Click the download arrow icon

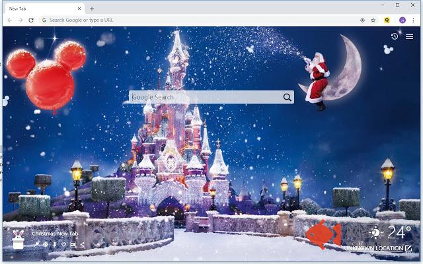click(x=54, y=245)
